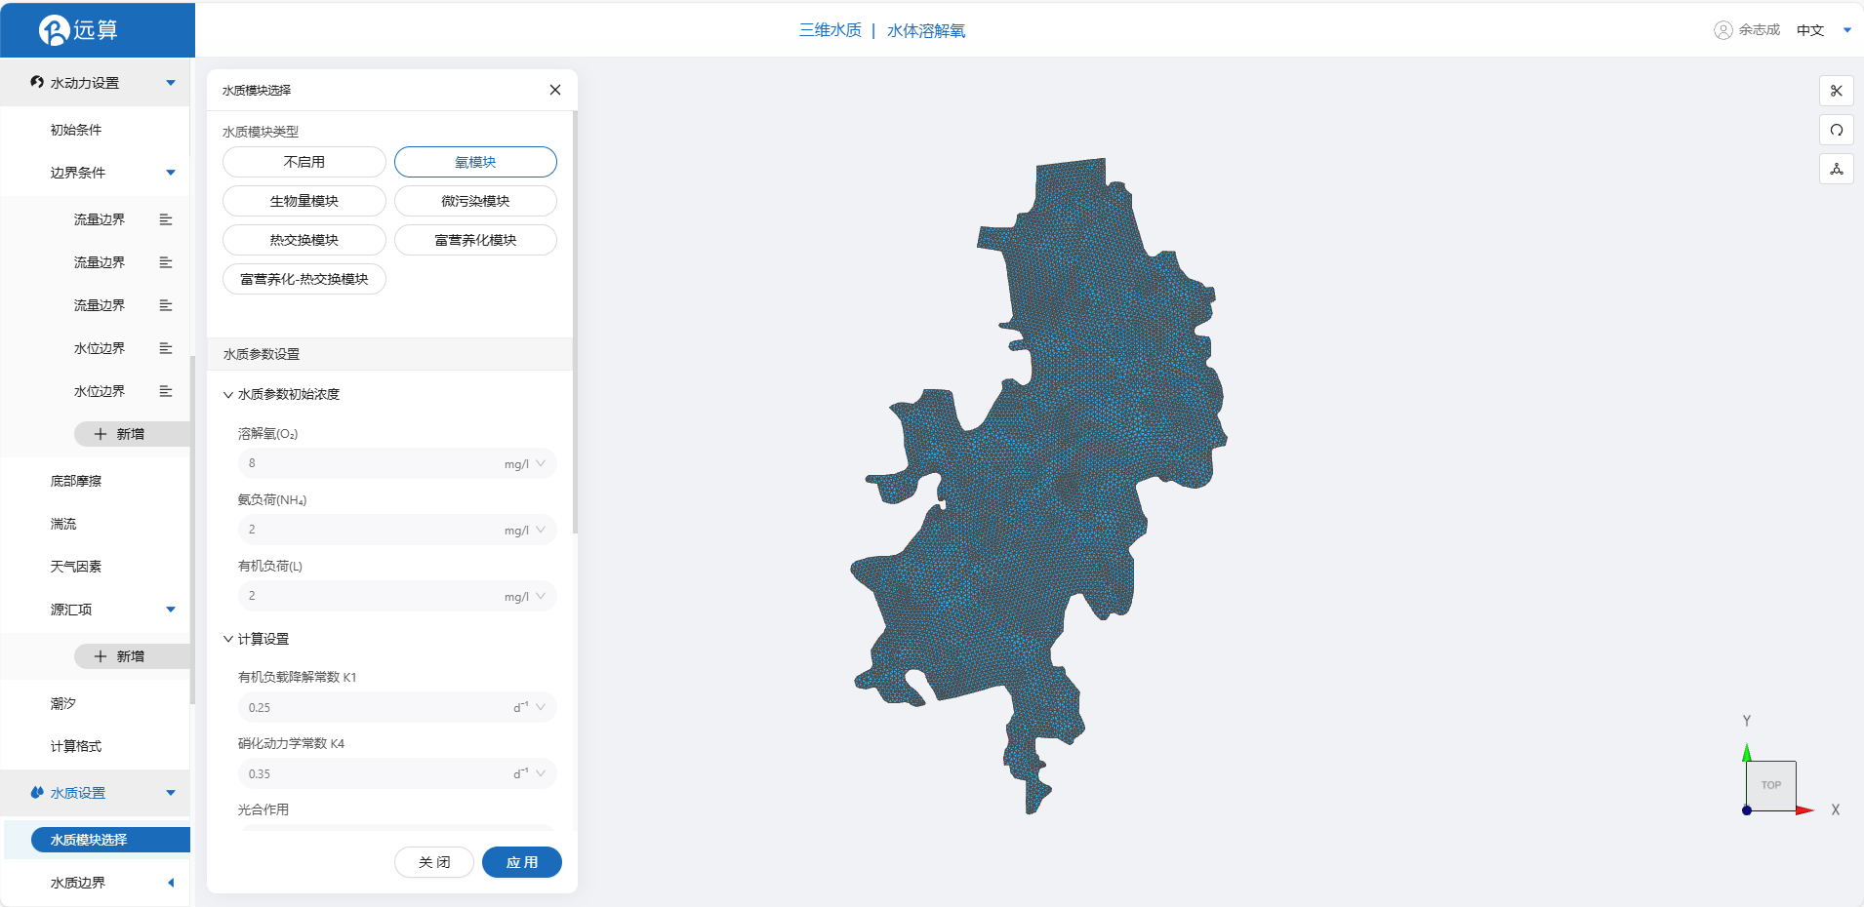Collapse 水质参数初始浓度 group
The width and height of the screenshot is (1864, 907).
coord(227,395)
